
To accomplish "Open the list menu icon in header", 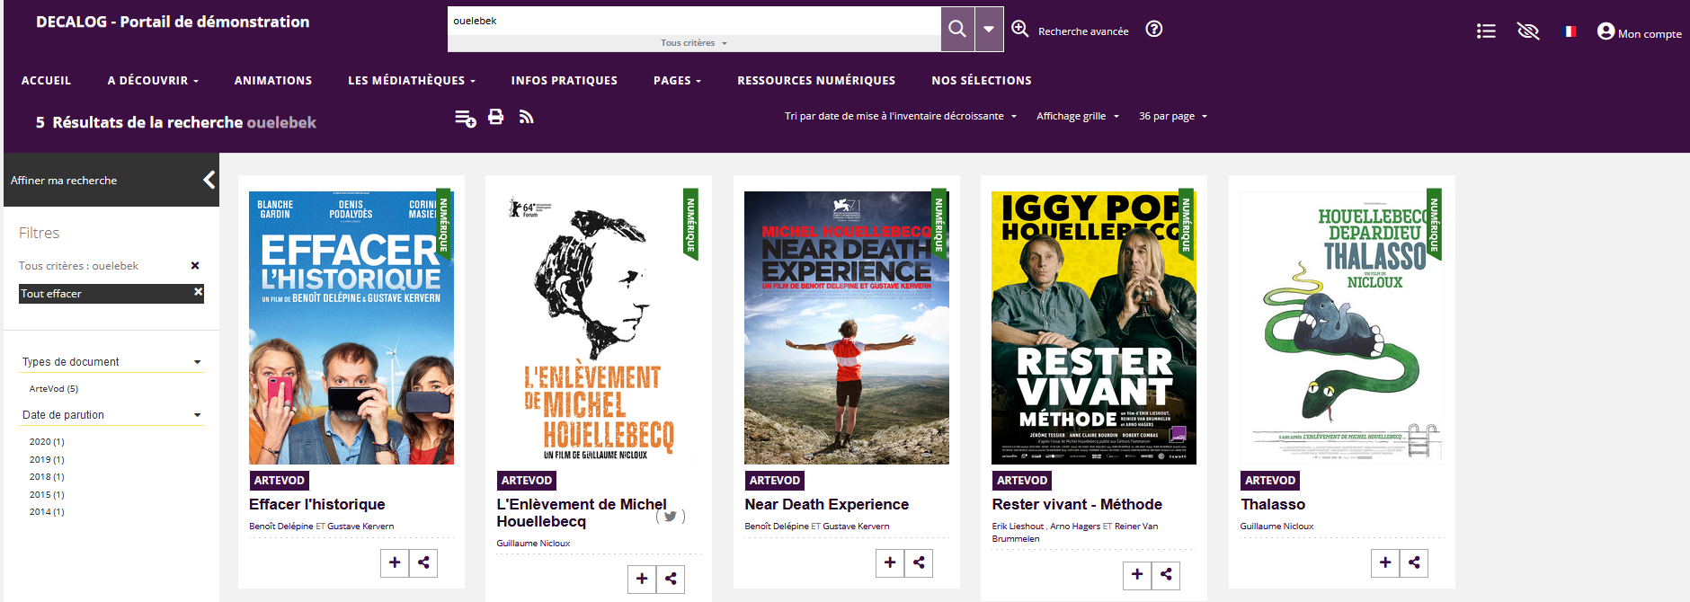I will coord(1486,31).
